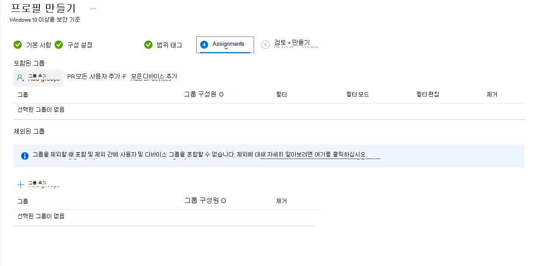Click the 필터 모드 column header
Screen dimensions: 537x266
pyautogui.click(x=357, y=94)
